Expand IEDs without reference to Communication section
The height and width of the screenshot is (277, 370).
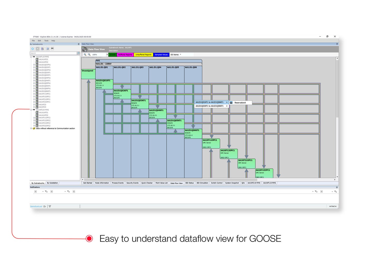tap(31, 128)
